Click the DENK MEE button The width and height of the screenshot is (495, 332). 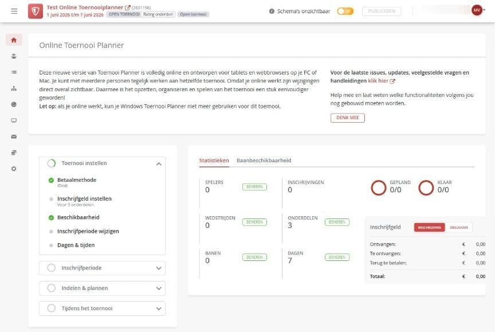coord(347,118)
